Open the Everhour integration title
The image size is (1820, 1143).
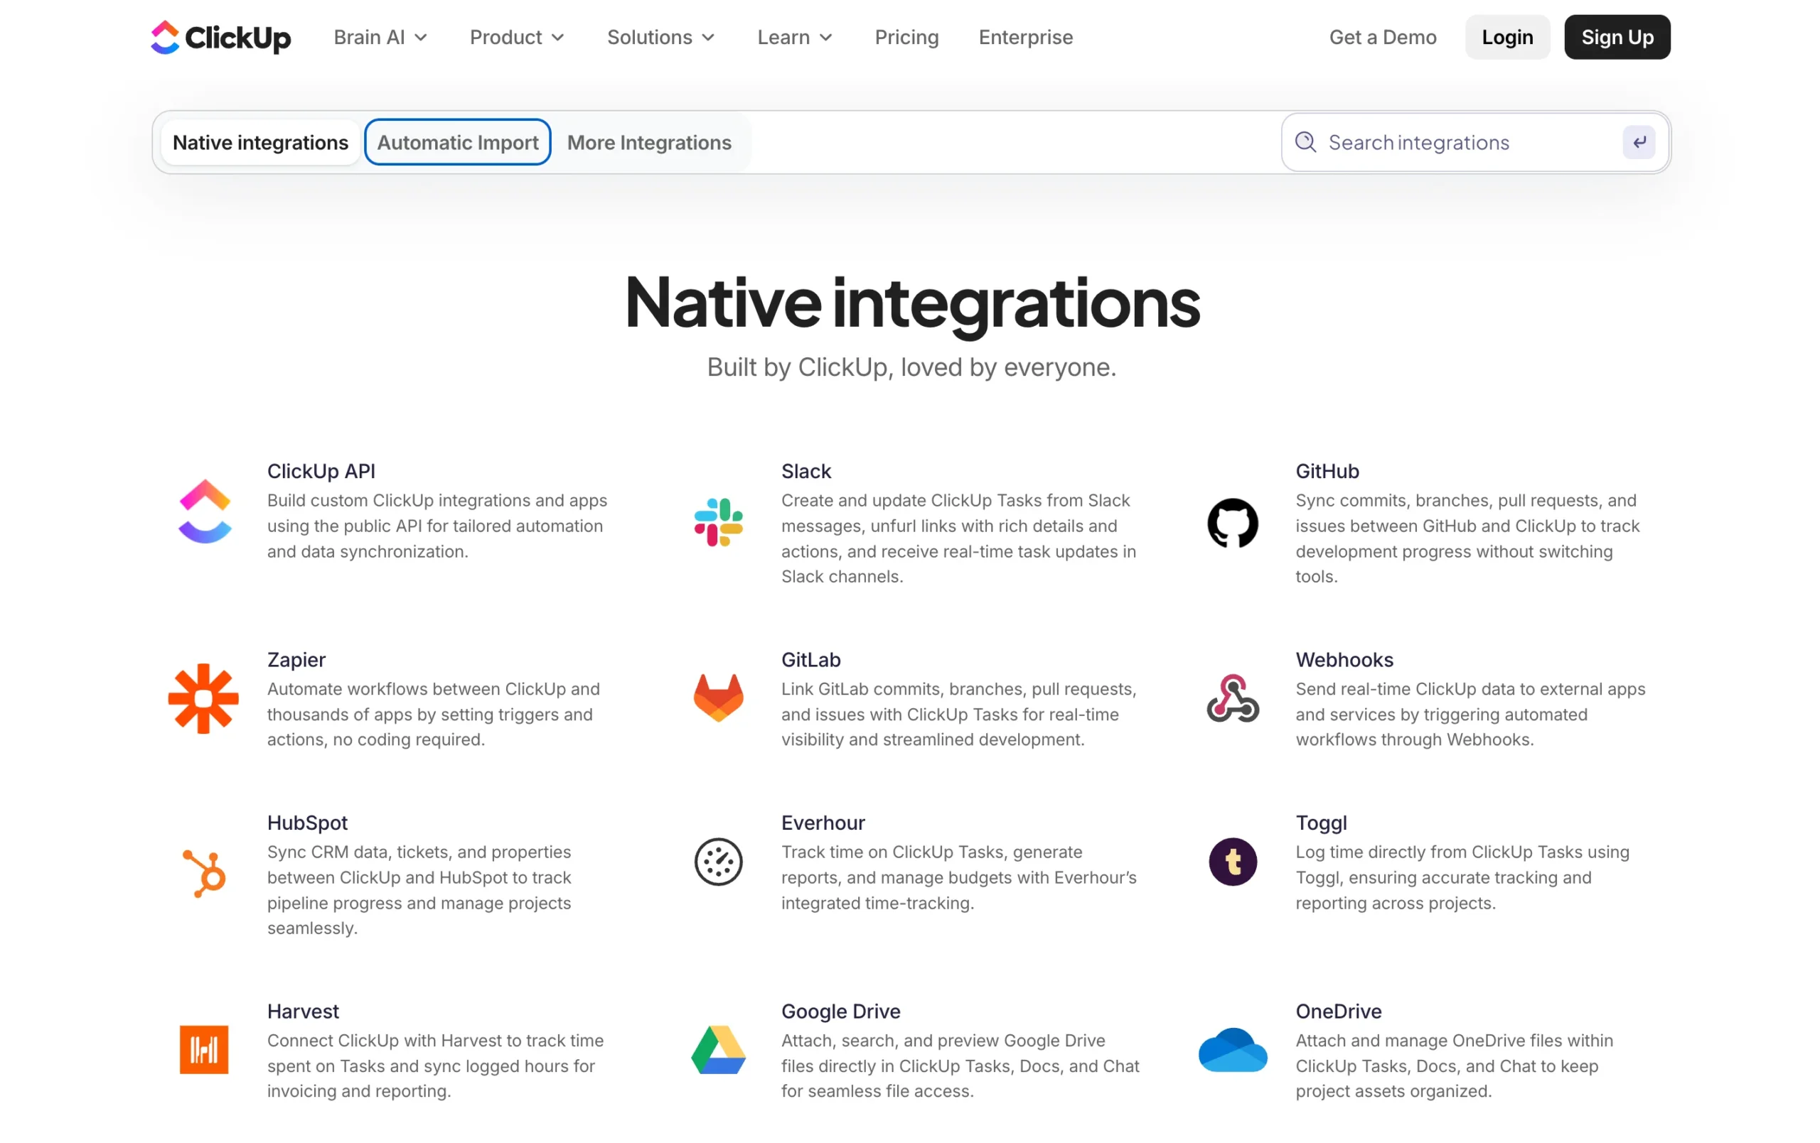[x=823, y=823]
